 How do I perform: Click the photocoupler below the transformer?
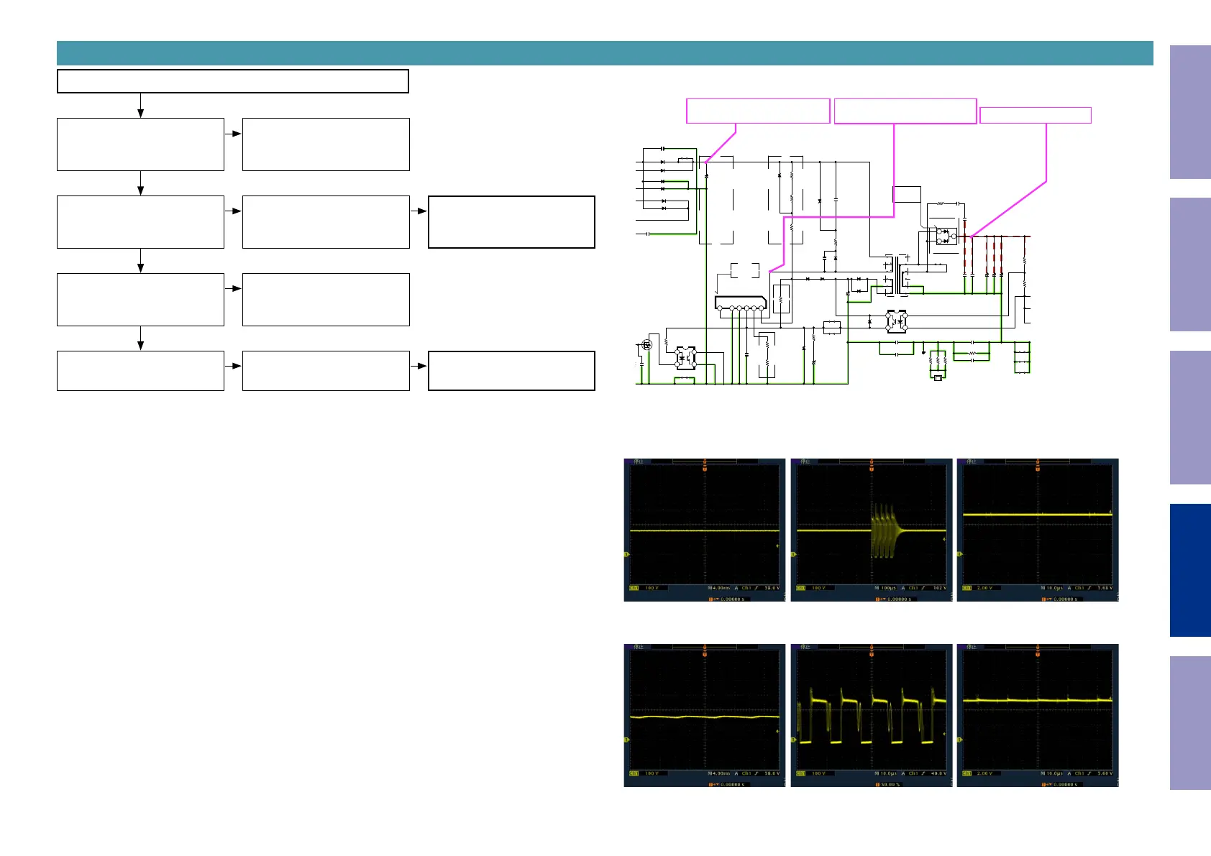click(896, 321)
